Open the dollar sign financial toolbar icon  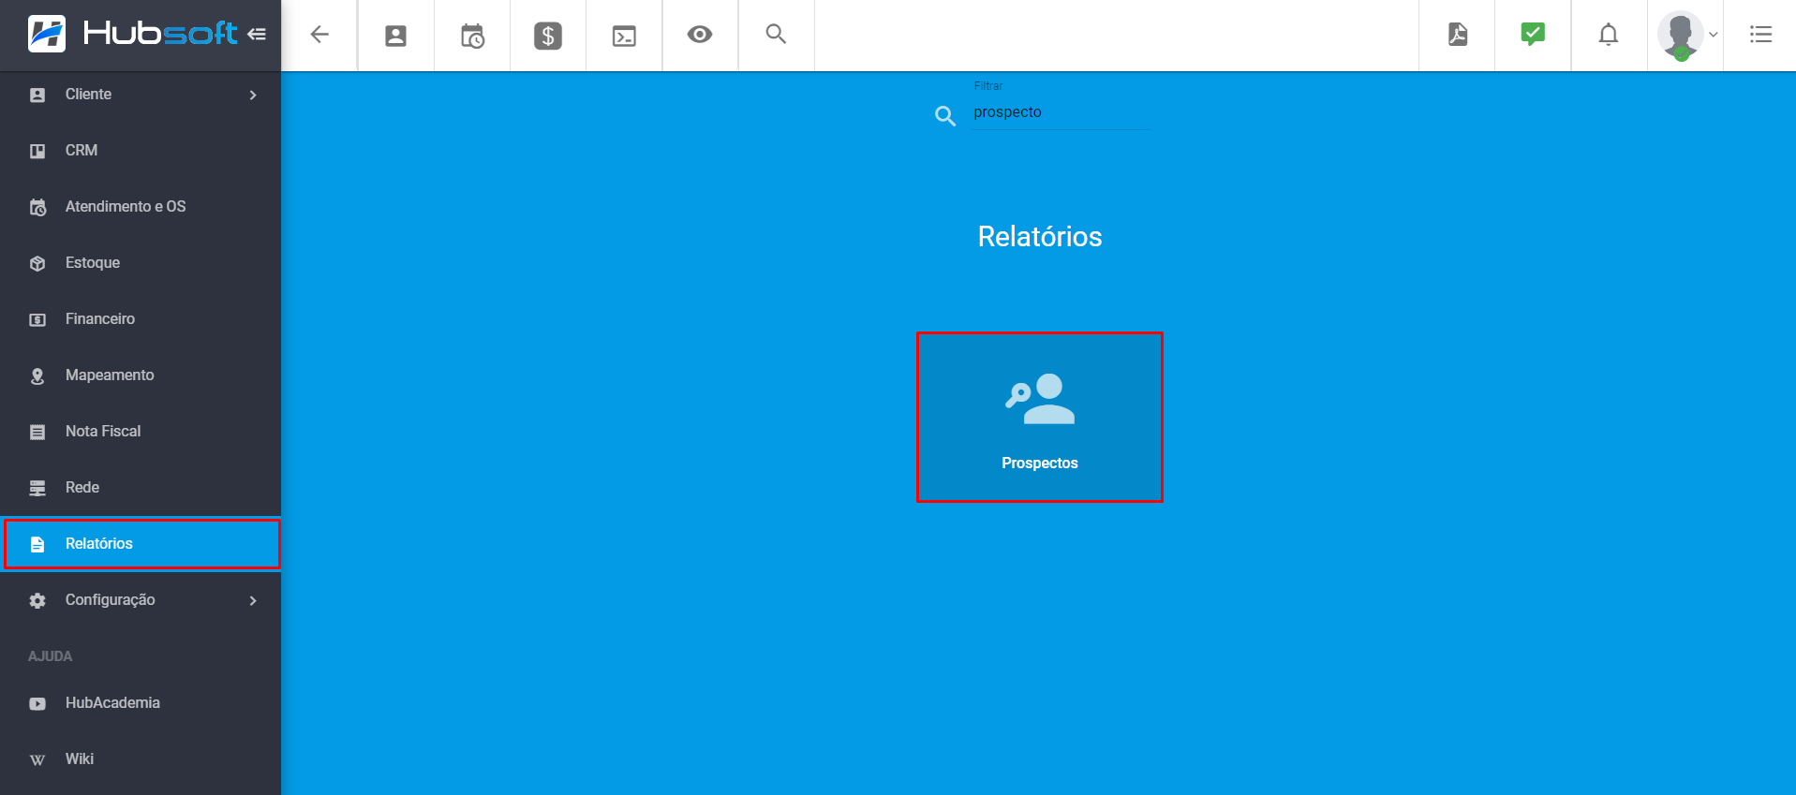[548, 36]
